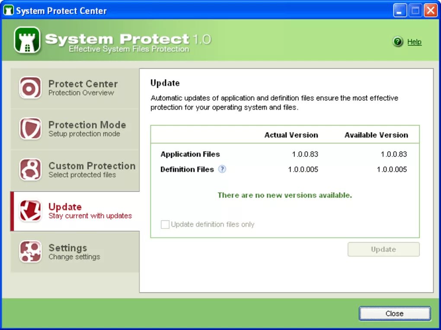Click Application Files actual version 1.0.0.83
441x330 pixels.
pyautogui.click(x=305, y=154)
